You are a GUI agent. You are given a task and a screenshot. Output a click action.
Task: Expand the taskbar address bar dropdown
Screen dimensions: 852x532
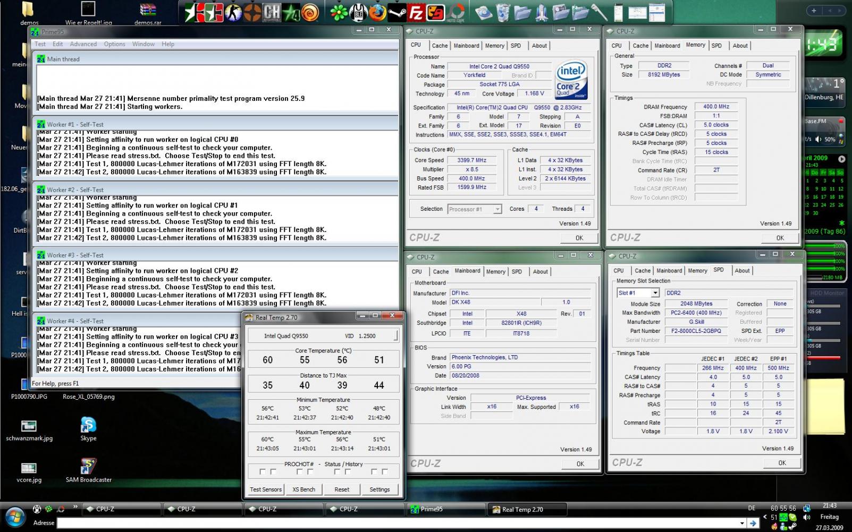[742, 524]
